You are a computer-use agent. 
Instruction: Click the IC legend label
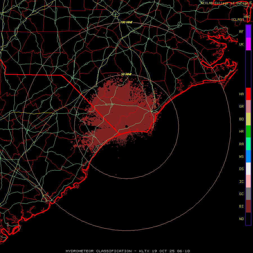click(241, 182)
